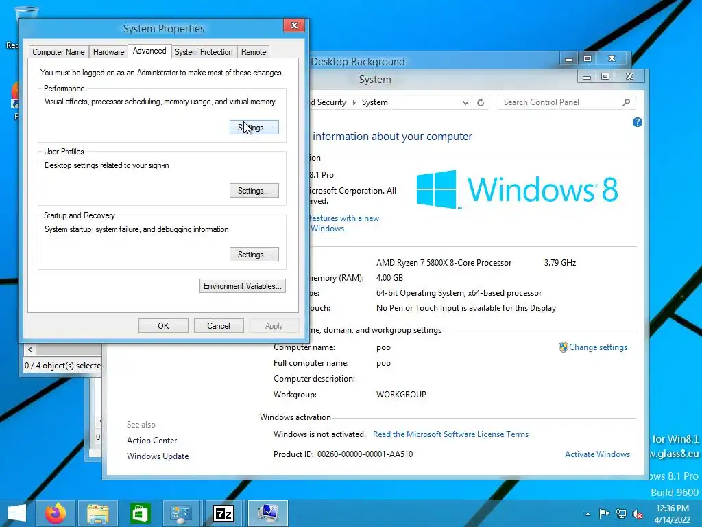This screenshot has height=527, width=702.
Task: Click the System taskbar icon
Action: [268, 513]
